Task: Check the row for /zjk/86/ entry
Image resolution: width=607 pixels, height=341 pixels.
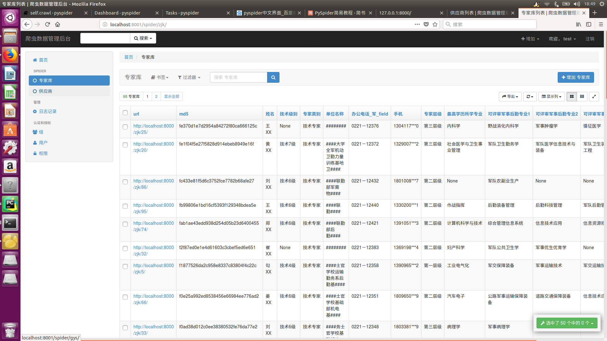Action: point(125,182)
